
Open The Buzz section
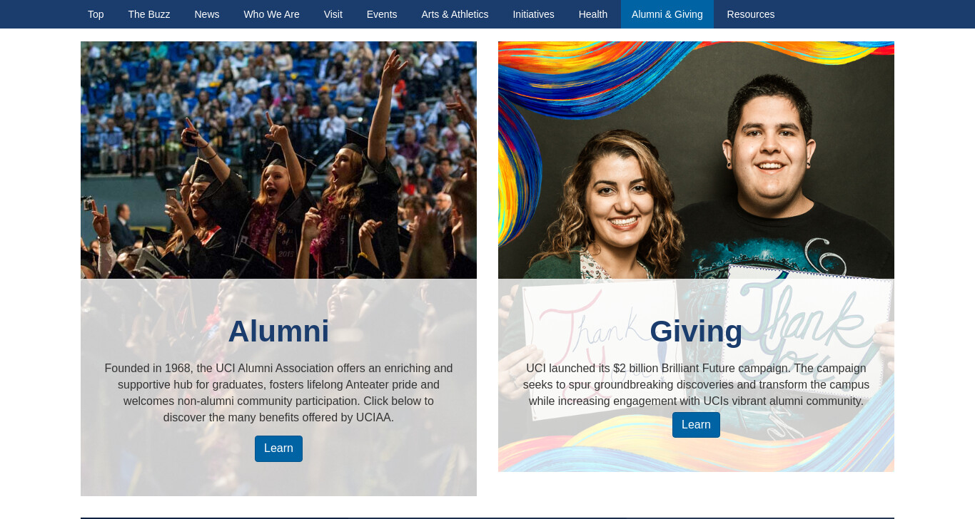pyautogui.click(x=149, y=14)
